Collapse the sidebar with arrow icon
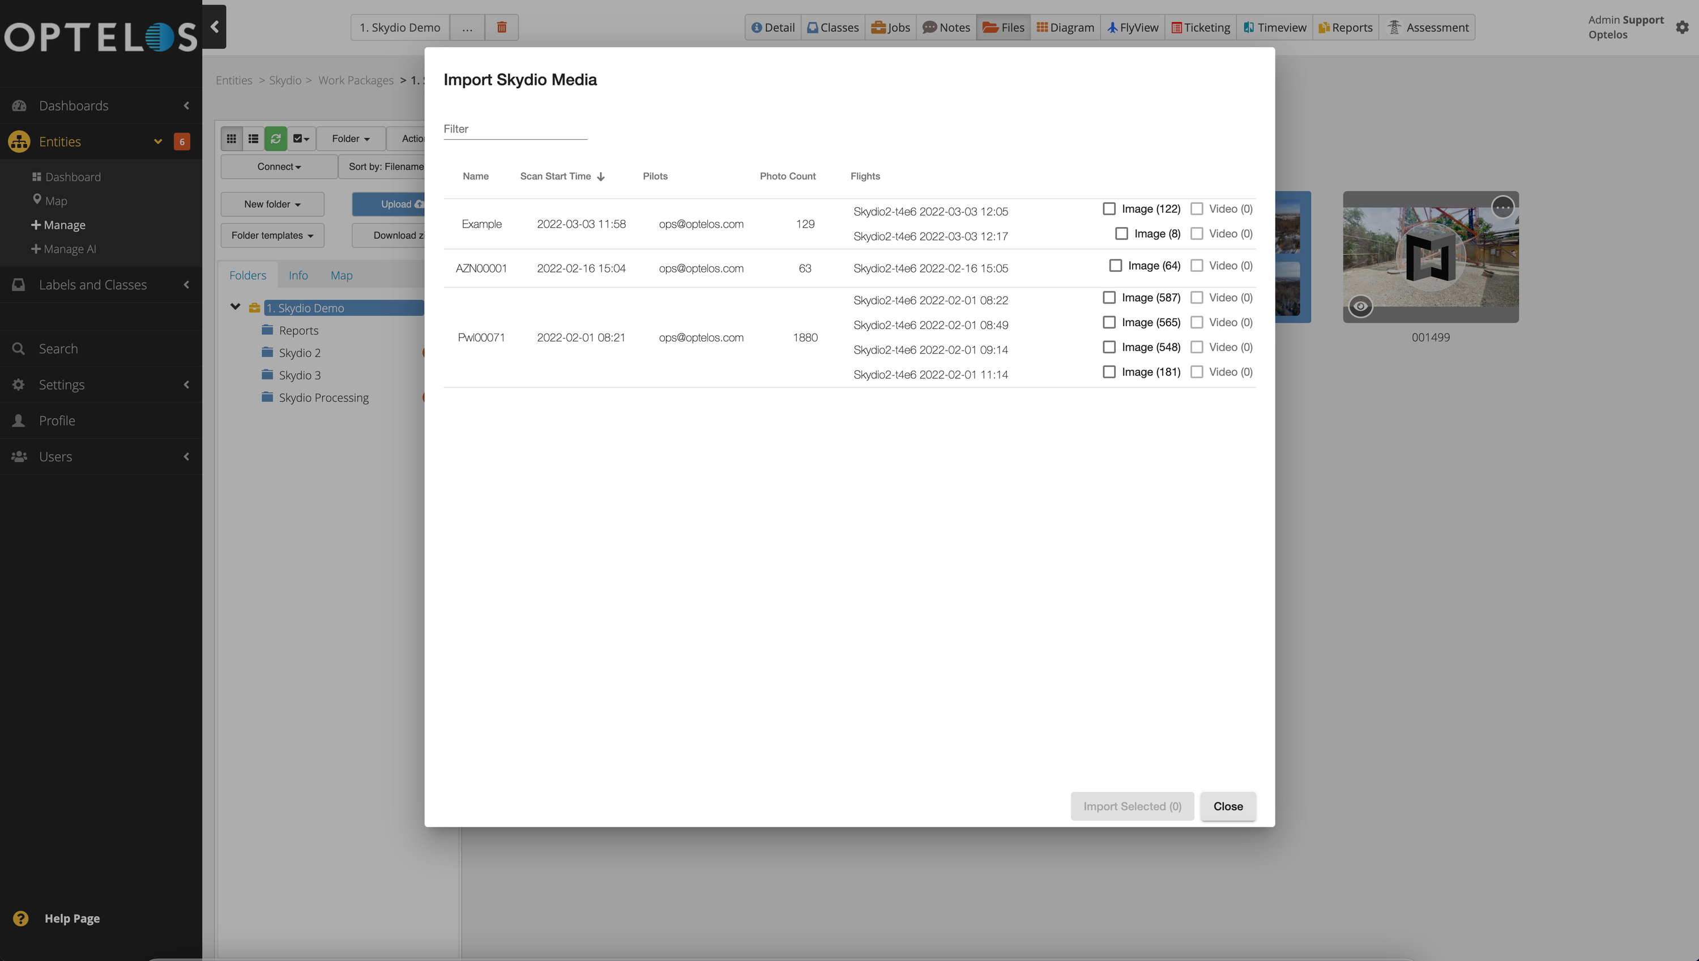 pos(215,27)
